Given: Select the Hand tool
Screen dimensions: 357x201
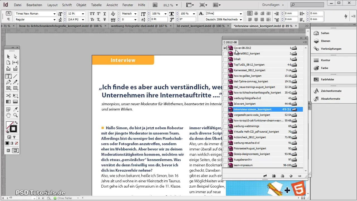Looking at the screenshot, I should [x=8, y=115].
